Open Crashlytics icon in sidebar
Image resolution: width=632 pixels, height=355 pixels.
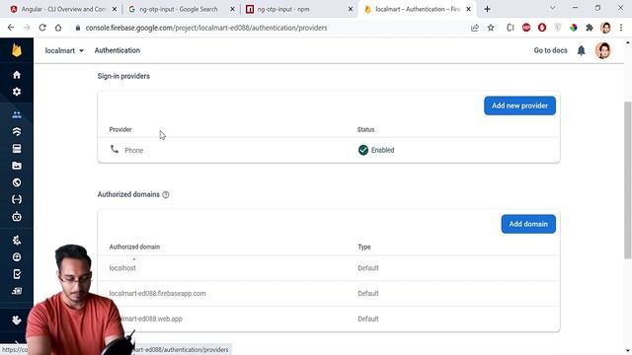(17, 241)
